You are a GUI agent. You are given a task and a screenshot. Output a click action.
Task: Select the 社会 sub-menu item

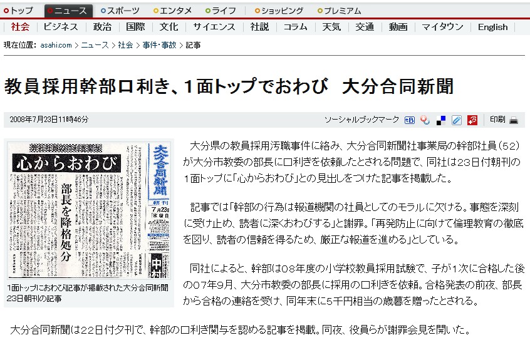[x=20, y=27]
